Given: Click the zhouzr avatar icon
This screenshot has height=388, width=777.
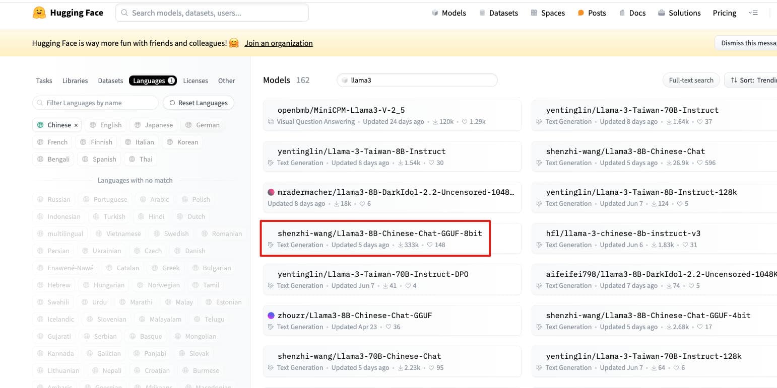Looking at the screenshot, I should [271, 316].
